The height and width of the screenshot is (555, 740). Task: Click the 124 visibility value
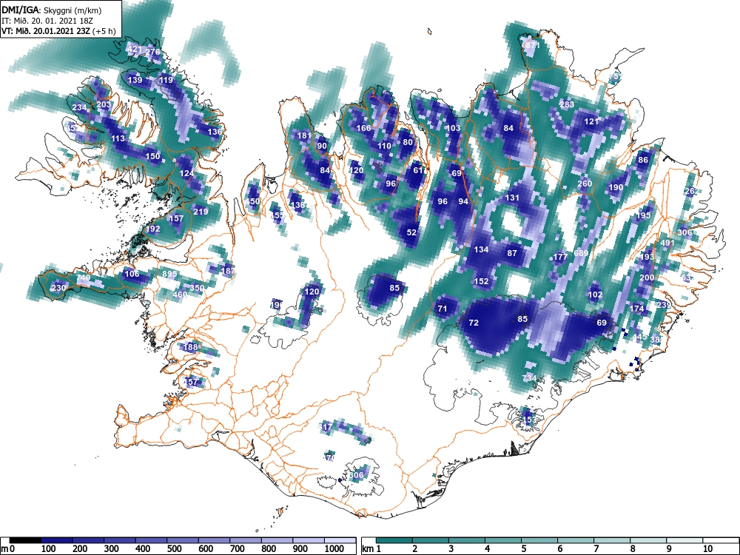(x=187, y=173)
